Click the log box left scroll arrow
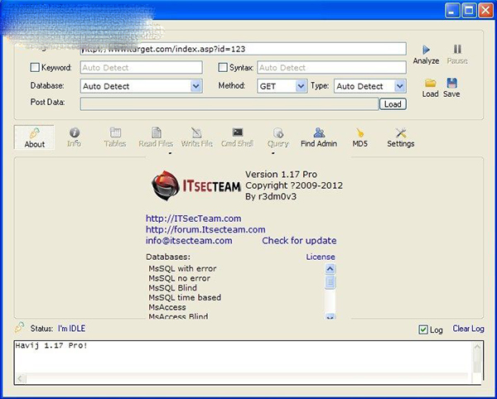 (x=21, y=378)
